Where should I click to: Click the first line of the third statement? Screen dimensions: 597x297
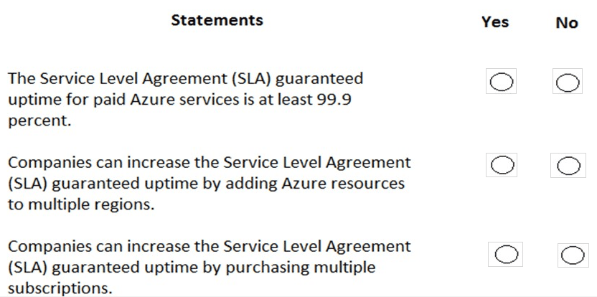210,247
